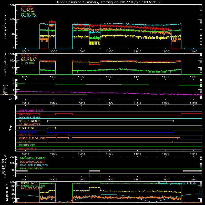This screenshot has height=205, width=205.
Task: Click the A0.1 tick label in GOES plot
Action: [12, 99]
